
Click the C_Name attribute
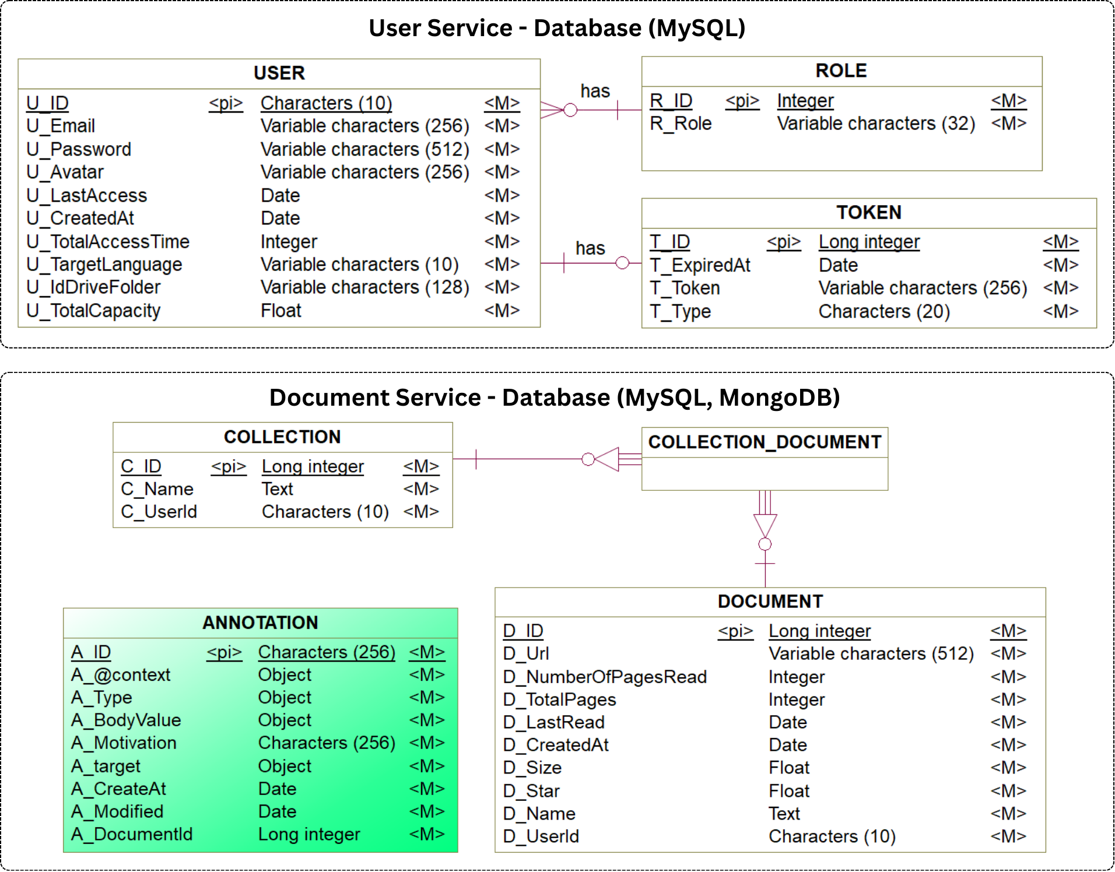click(157, 489)
